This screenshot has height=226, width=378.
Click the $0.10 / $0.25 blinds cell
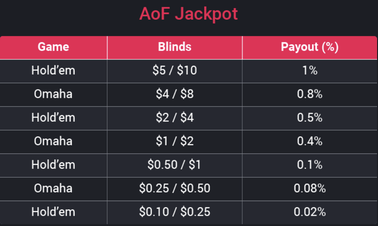click(x=174, y=212)
